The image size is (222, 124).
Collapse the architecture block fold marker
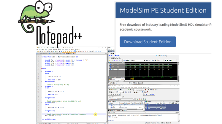(x=41, y=57)
